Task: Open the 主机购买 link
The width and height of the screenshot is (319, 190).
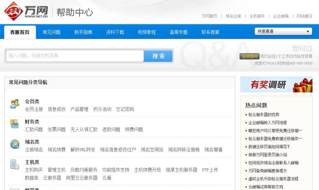Action: (34, 170)
